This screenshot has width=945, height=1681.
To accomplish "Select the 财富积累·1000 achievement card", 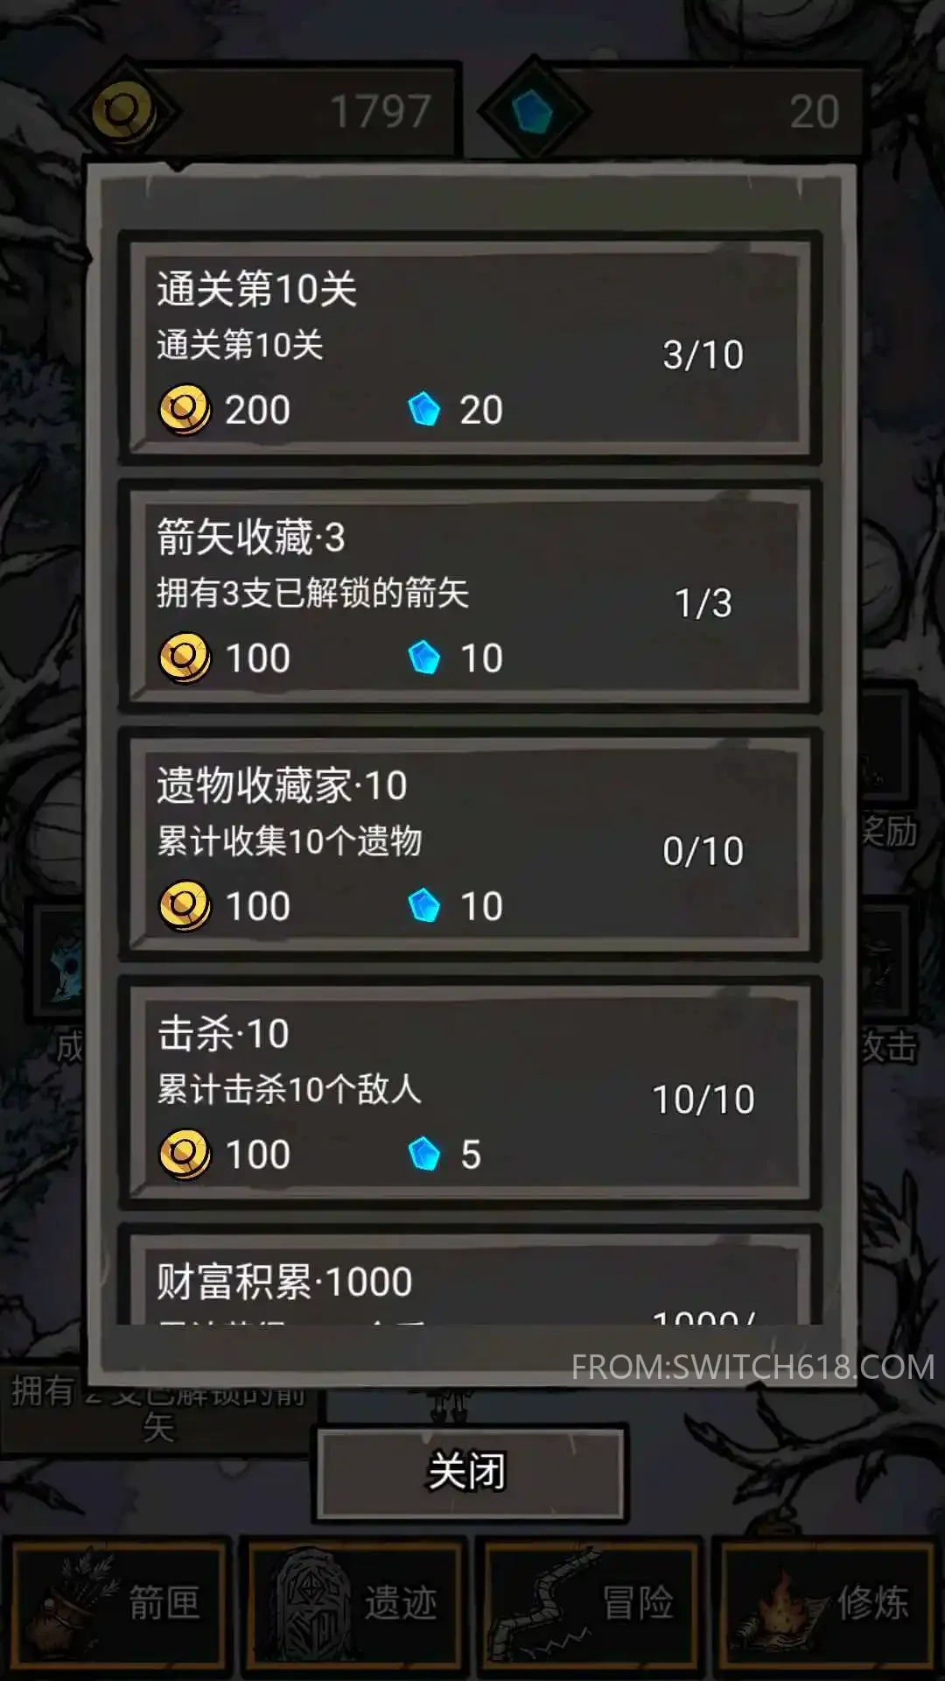I will click(470, 1278).
